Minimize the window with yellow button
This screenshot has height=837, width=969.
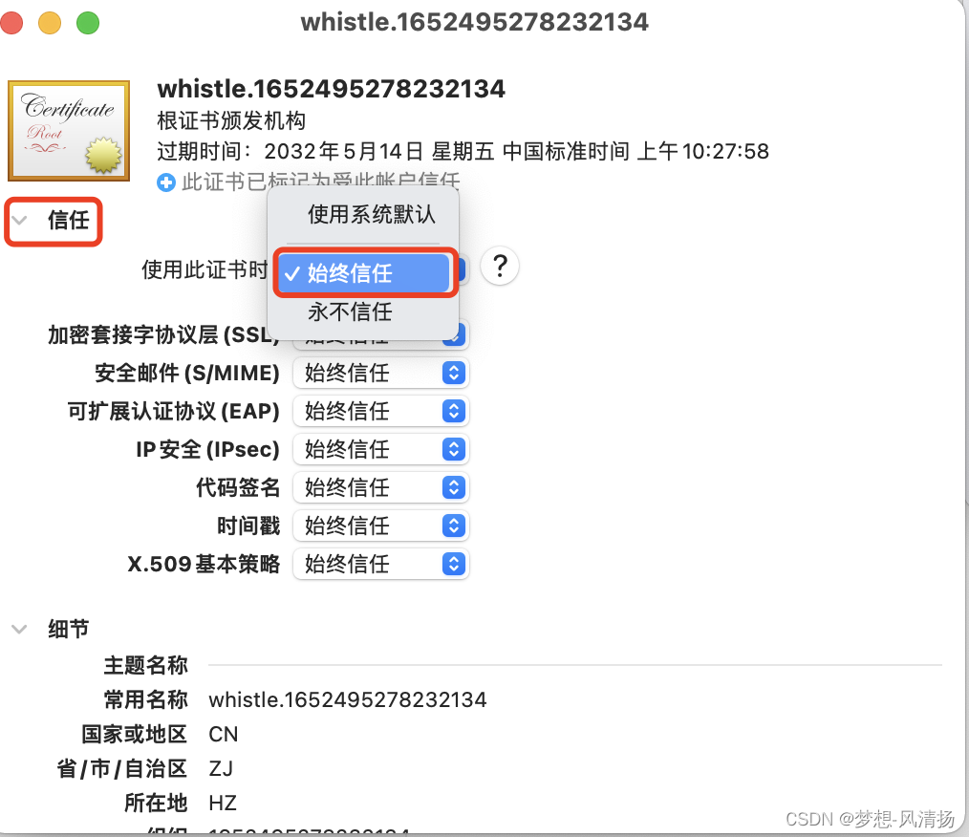click(x=50, y=24)
